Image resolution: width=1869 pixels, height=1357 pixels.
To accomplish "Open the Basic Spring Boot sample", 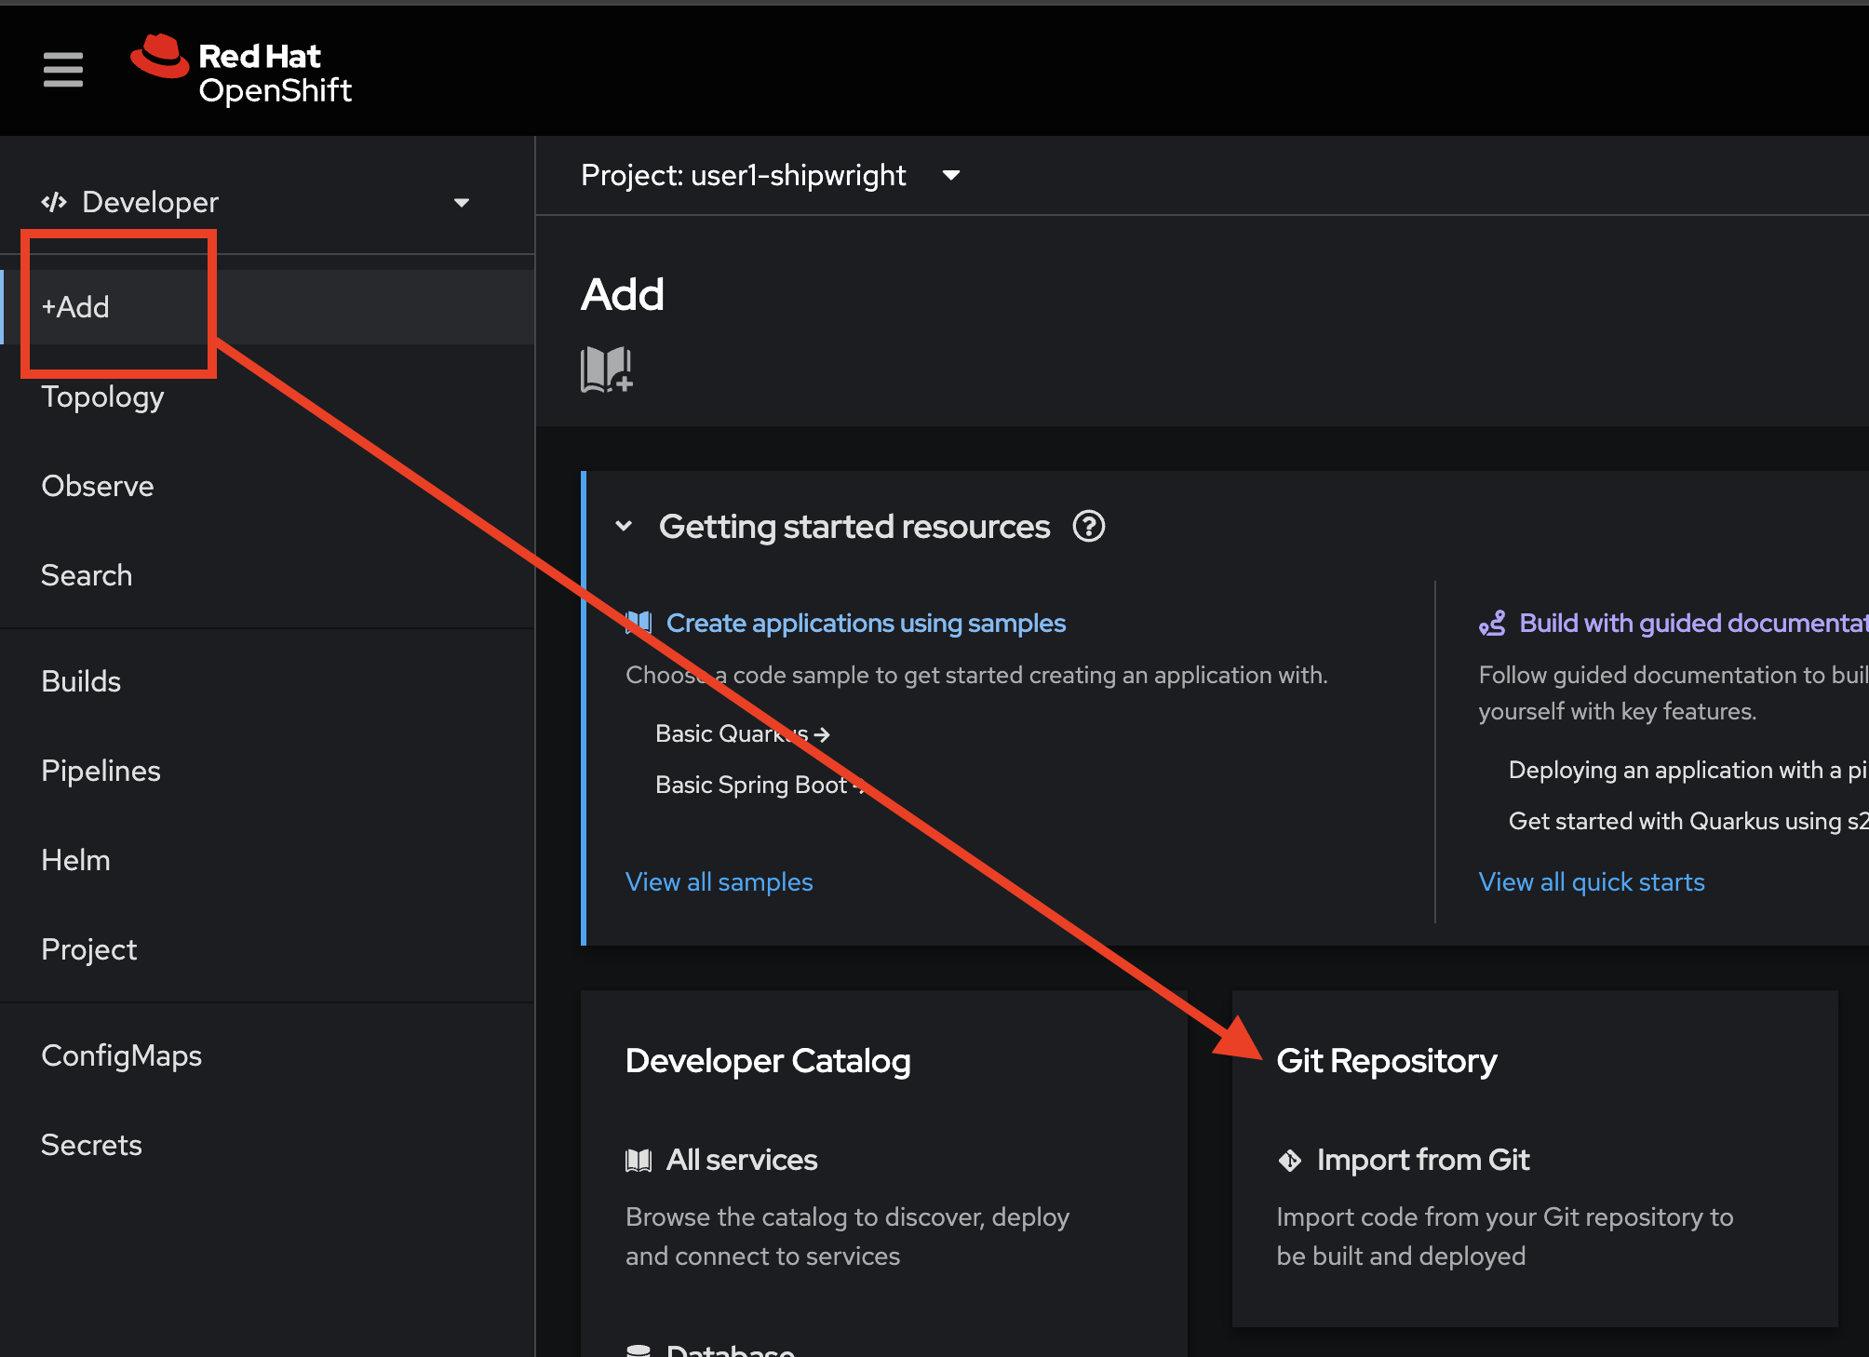I will 760,785.
